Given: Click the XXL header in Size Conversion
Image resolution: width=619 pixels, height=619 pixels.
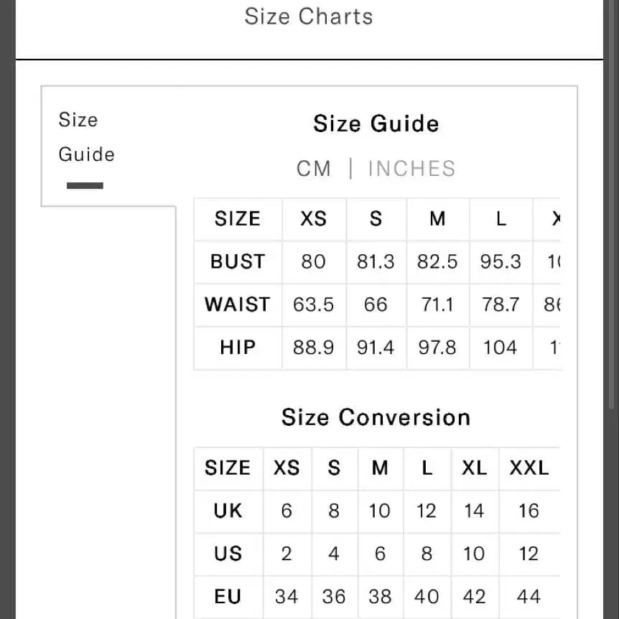Looking at the screenshot, I should click(529, 467).
